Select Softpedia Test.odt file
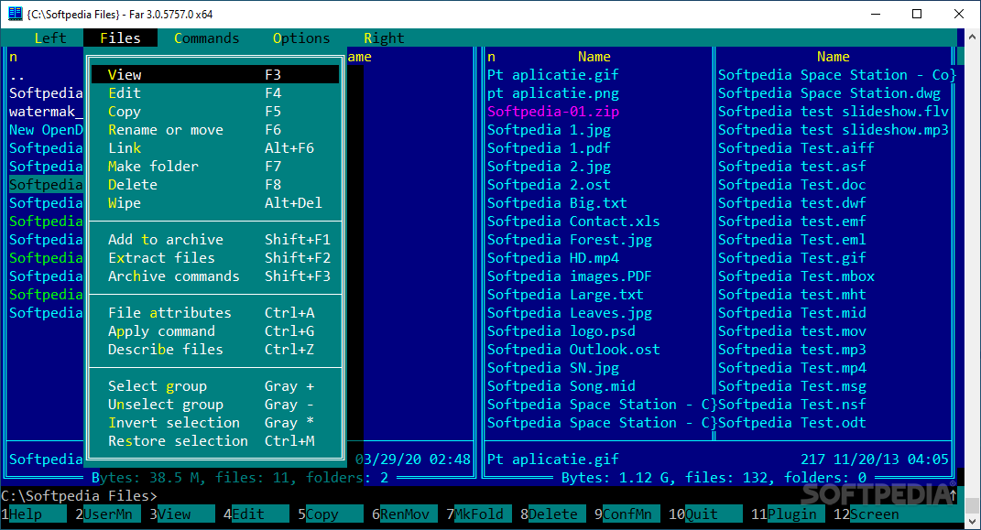The image size is (981, 530). click(x=792, y=423)
